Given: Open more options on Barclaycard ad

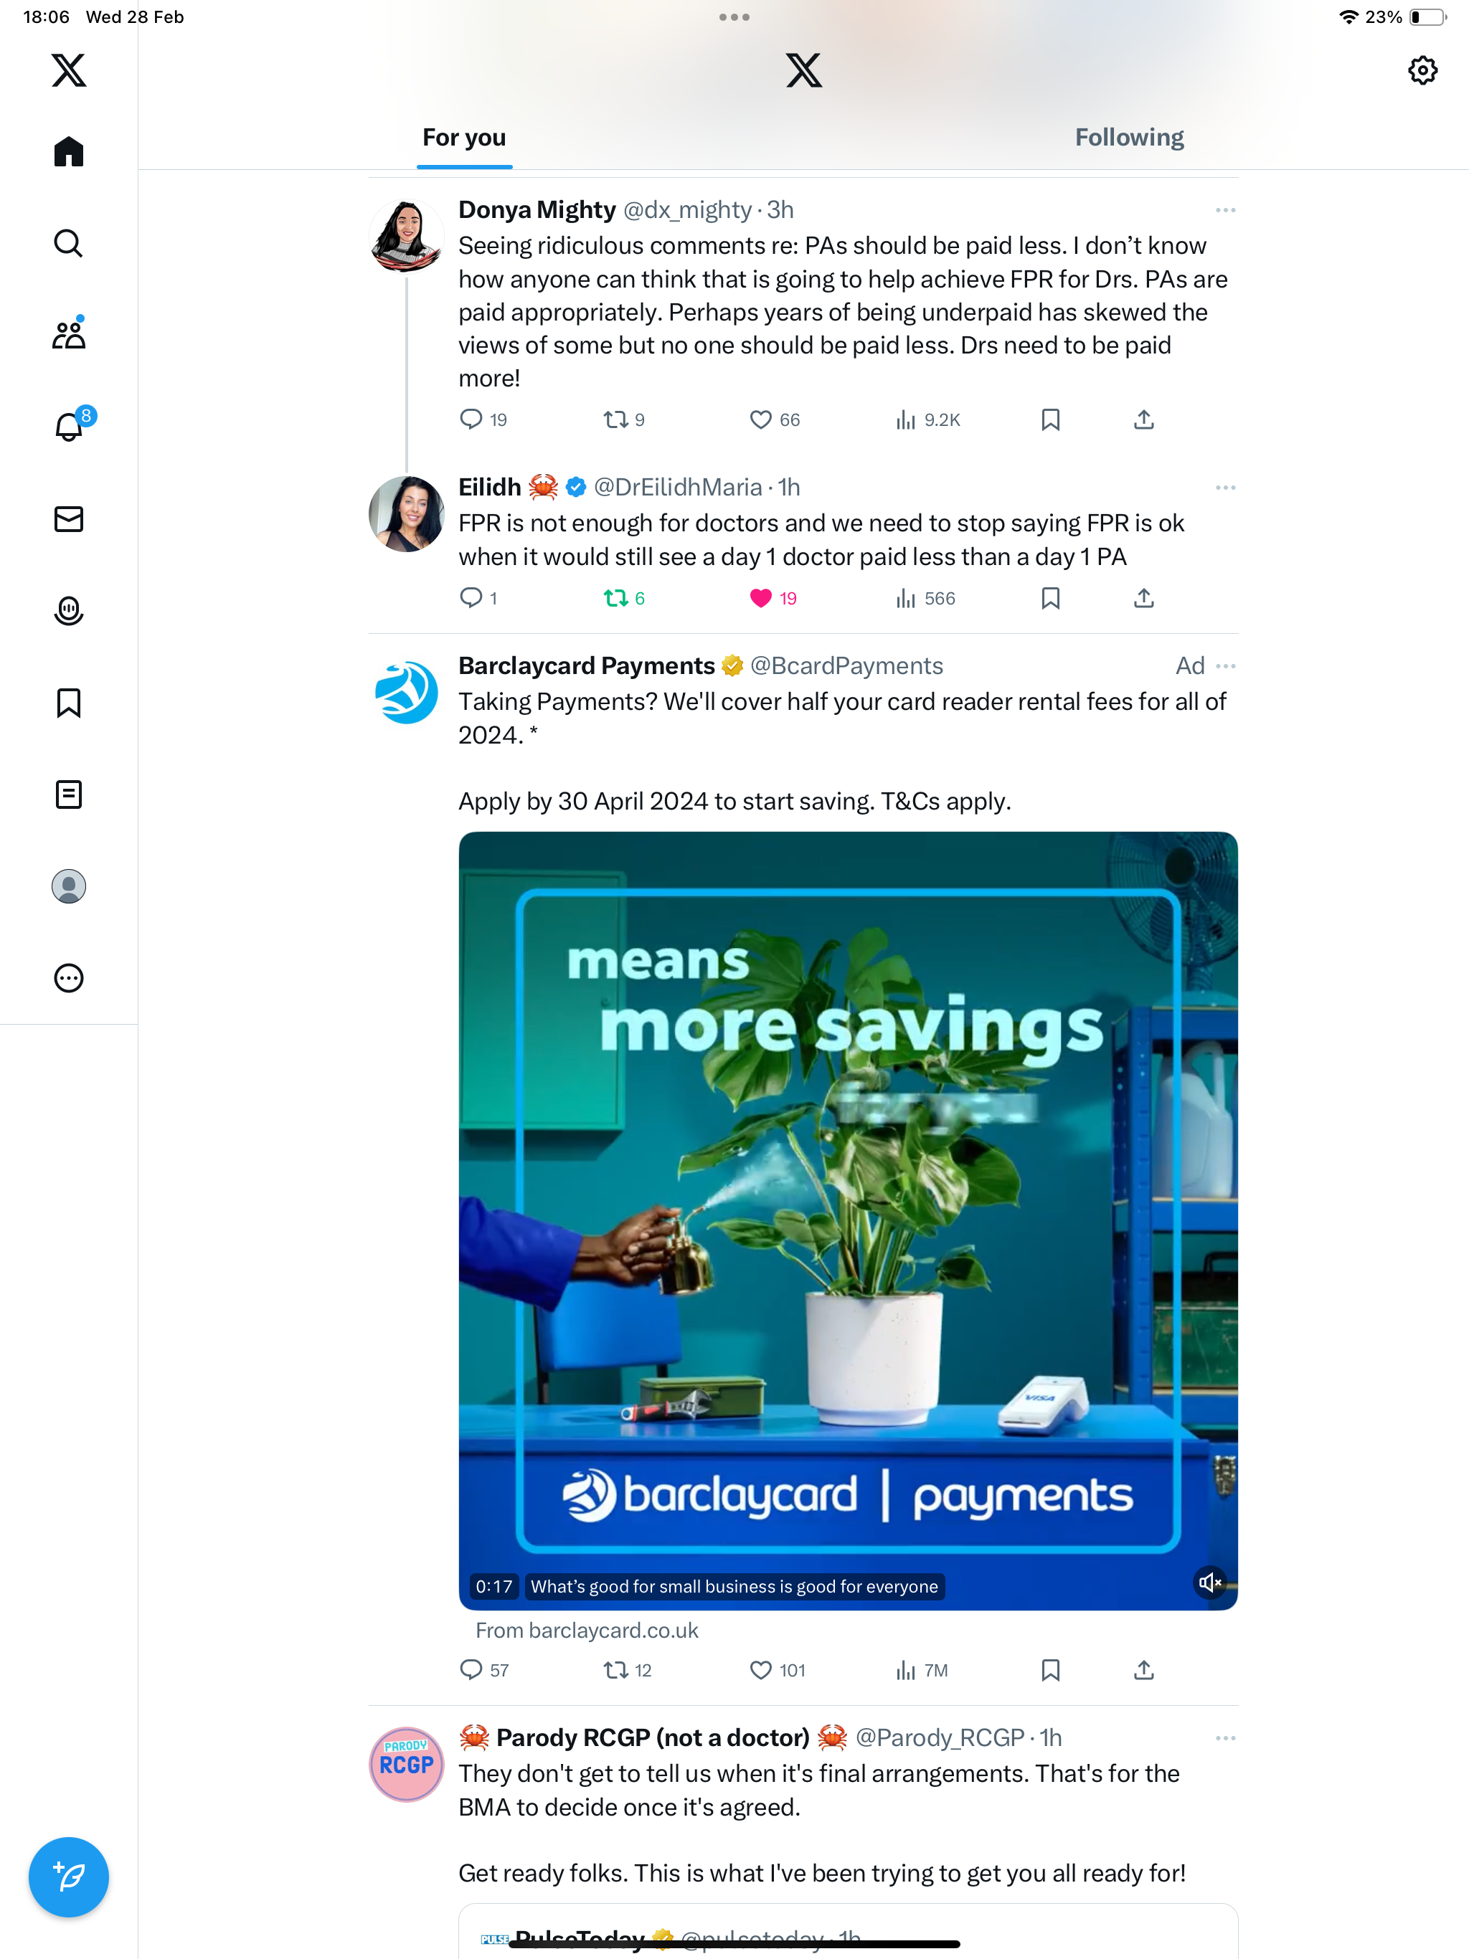Looking at the screenshot, I should pyautogui.click(x=1225, y=666).
